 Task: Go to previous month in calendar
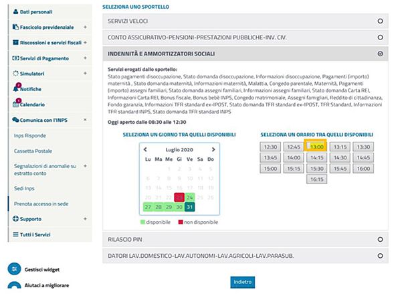(x=145, y=149)
